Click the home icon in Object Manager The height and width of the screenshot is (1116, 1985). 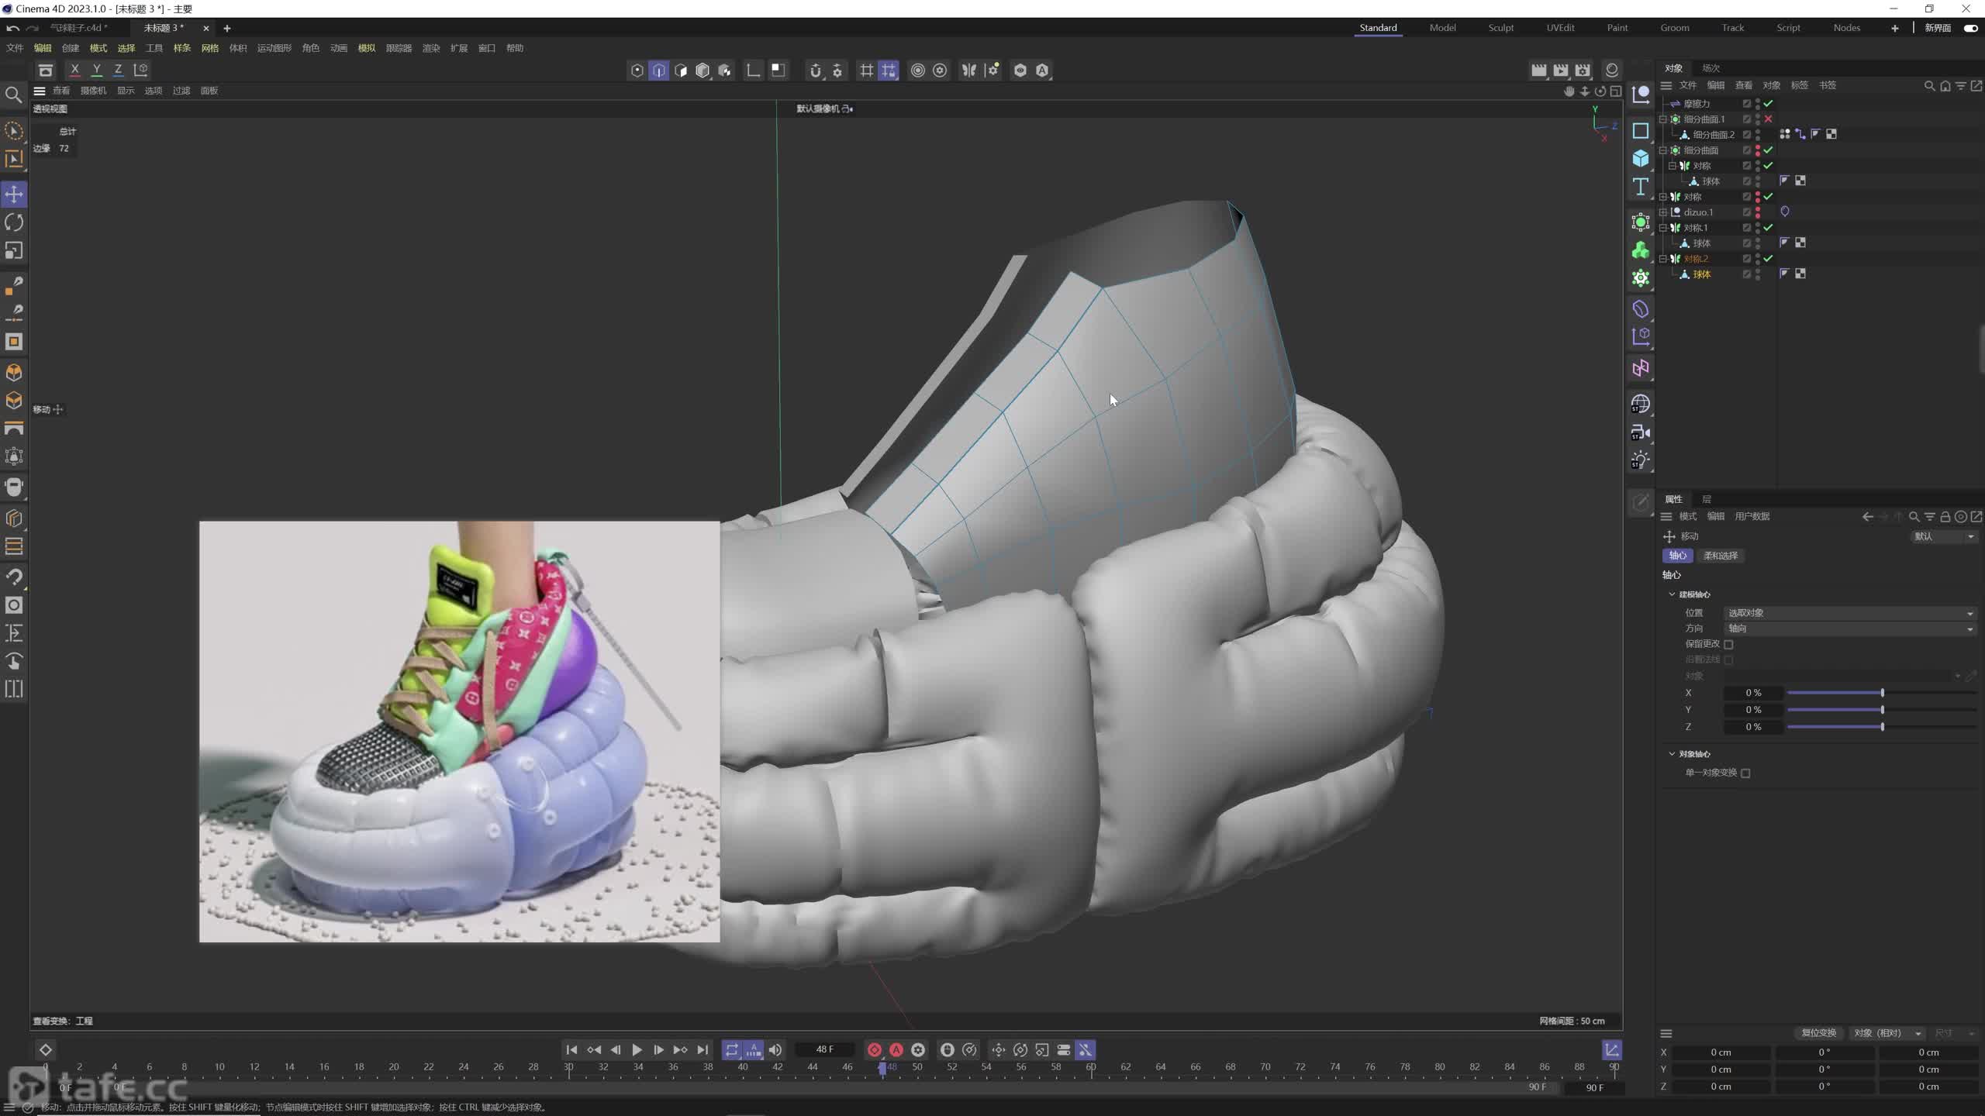point(1945,86)
